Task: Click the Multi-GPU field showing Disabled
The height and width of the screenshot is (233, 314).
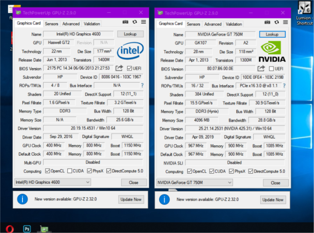Action: point(93,162)
